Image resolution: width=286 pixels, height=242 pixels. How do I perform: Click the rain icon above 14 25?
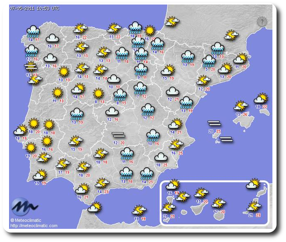click(147, 174)
